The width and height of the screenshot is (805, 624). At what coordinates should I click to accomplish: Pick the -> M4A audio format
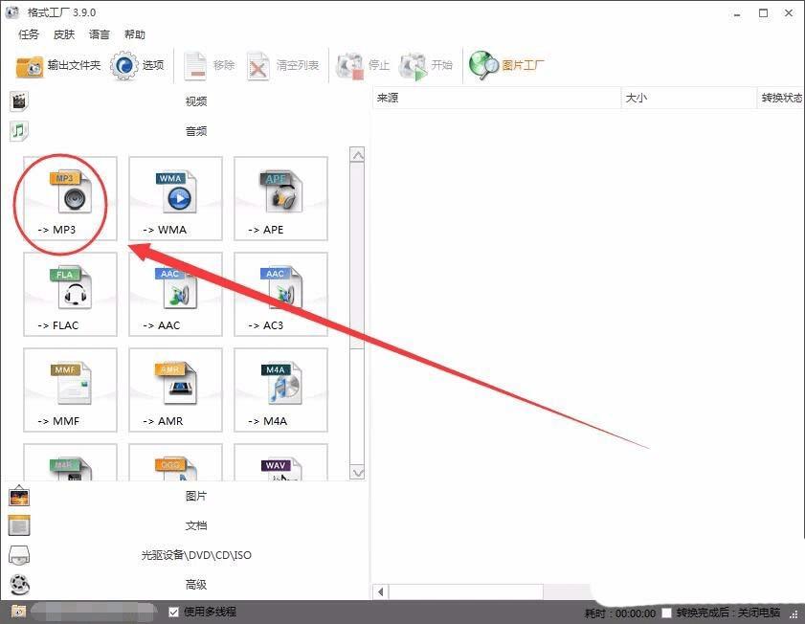[x=280, y=390]
